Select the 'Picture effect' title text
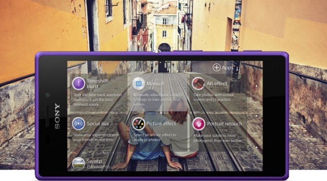The image size is (327, 181). tap(161, 123)
